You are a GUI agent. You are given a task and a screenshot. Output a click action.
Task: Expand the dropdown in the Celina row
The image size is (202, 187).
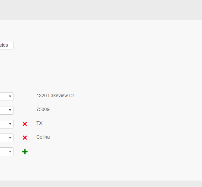coord(6,138)
